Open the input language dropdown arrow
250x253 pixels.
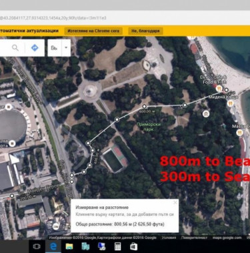[66, 48]
